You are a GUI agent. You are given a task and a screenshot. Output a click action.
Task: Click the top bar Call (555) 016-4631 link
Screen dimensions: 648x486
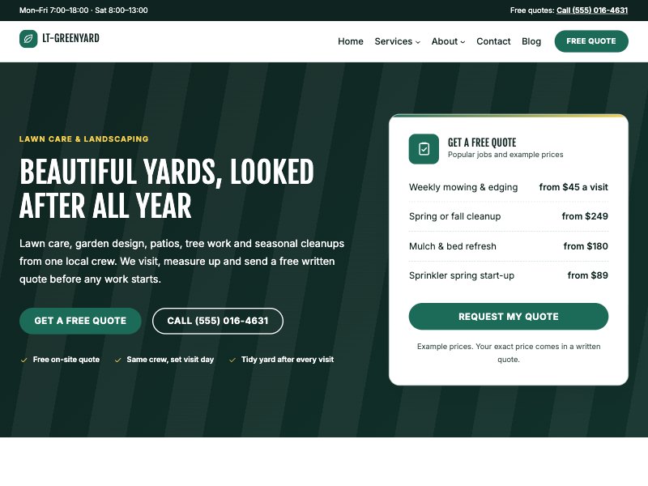pyautogui.click(x=592, y=11)
